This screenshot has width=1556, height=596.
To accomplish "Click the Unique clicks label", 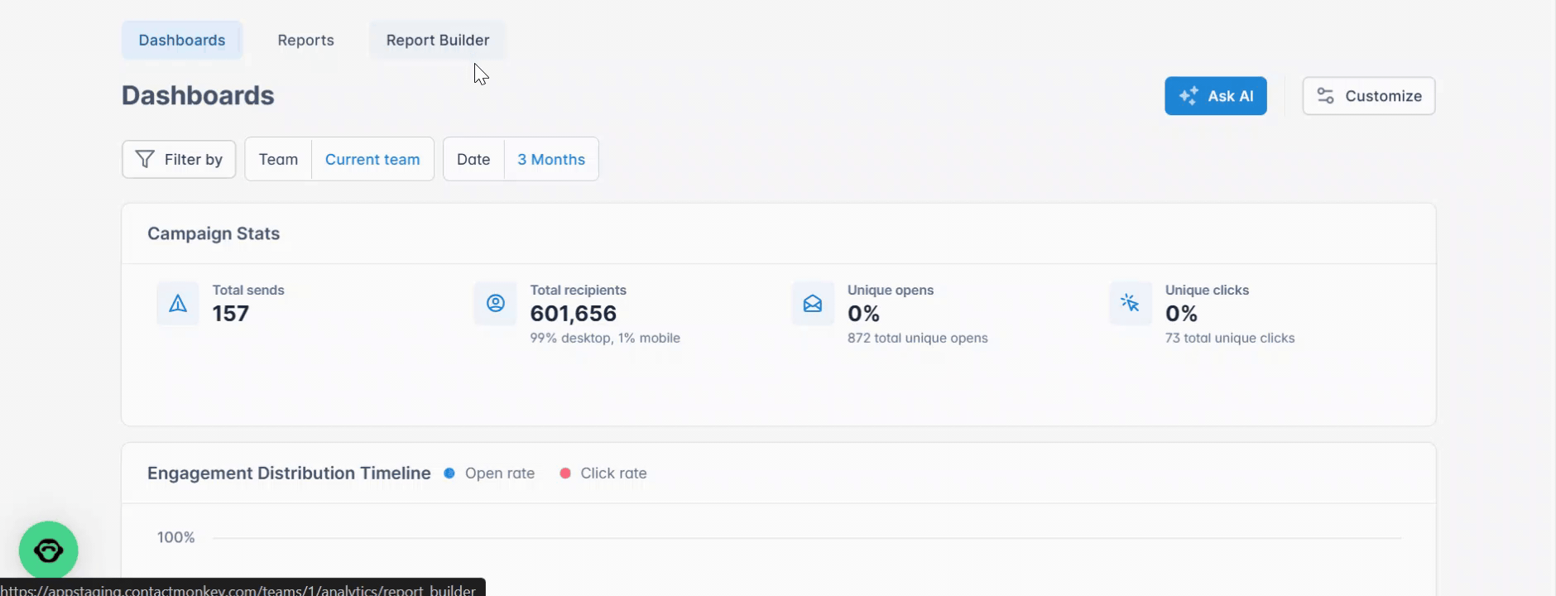I will [1207, 290].
